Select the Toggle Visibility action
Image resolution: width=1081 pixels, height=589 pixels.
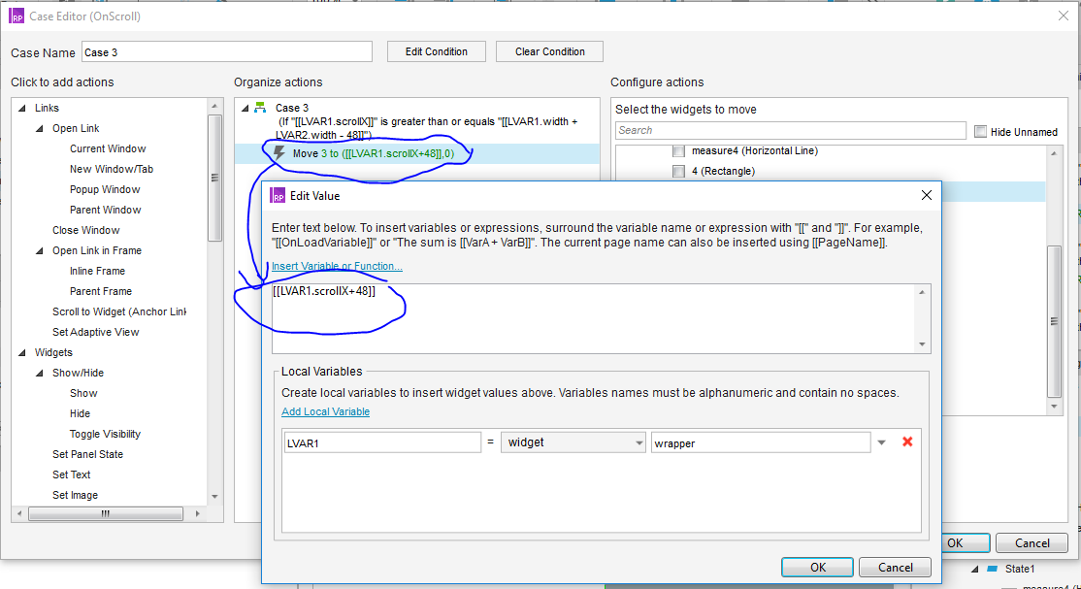[105, 434]
